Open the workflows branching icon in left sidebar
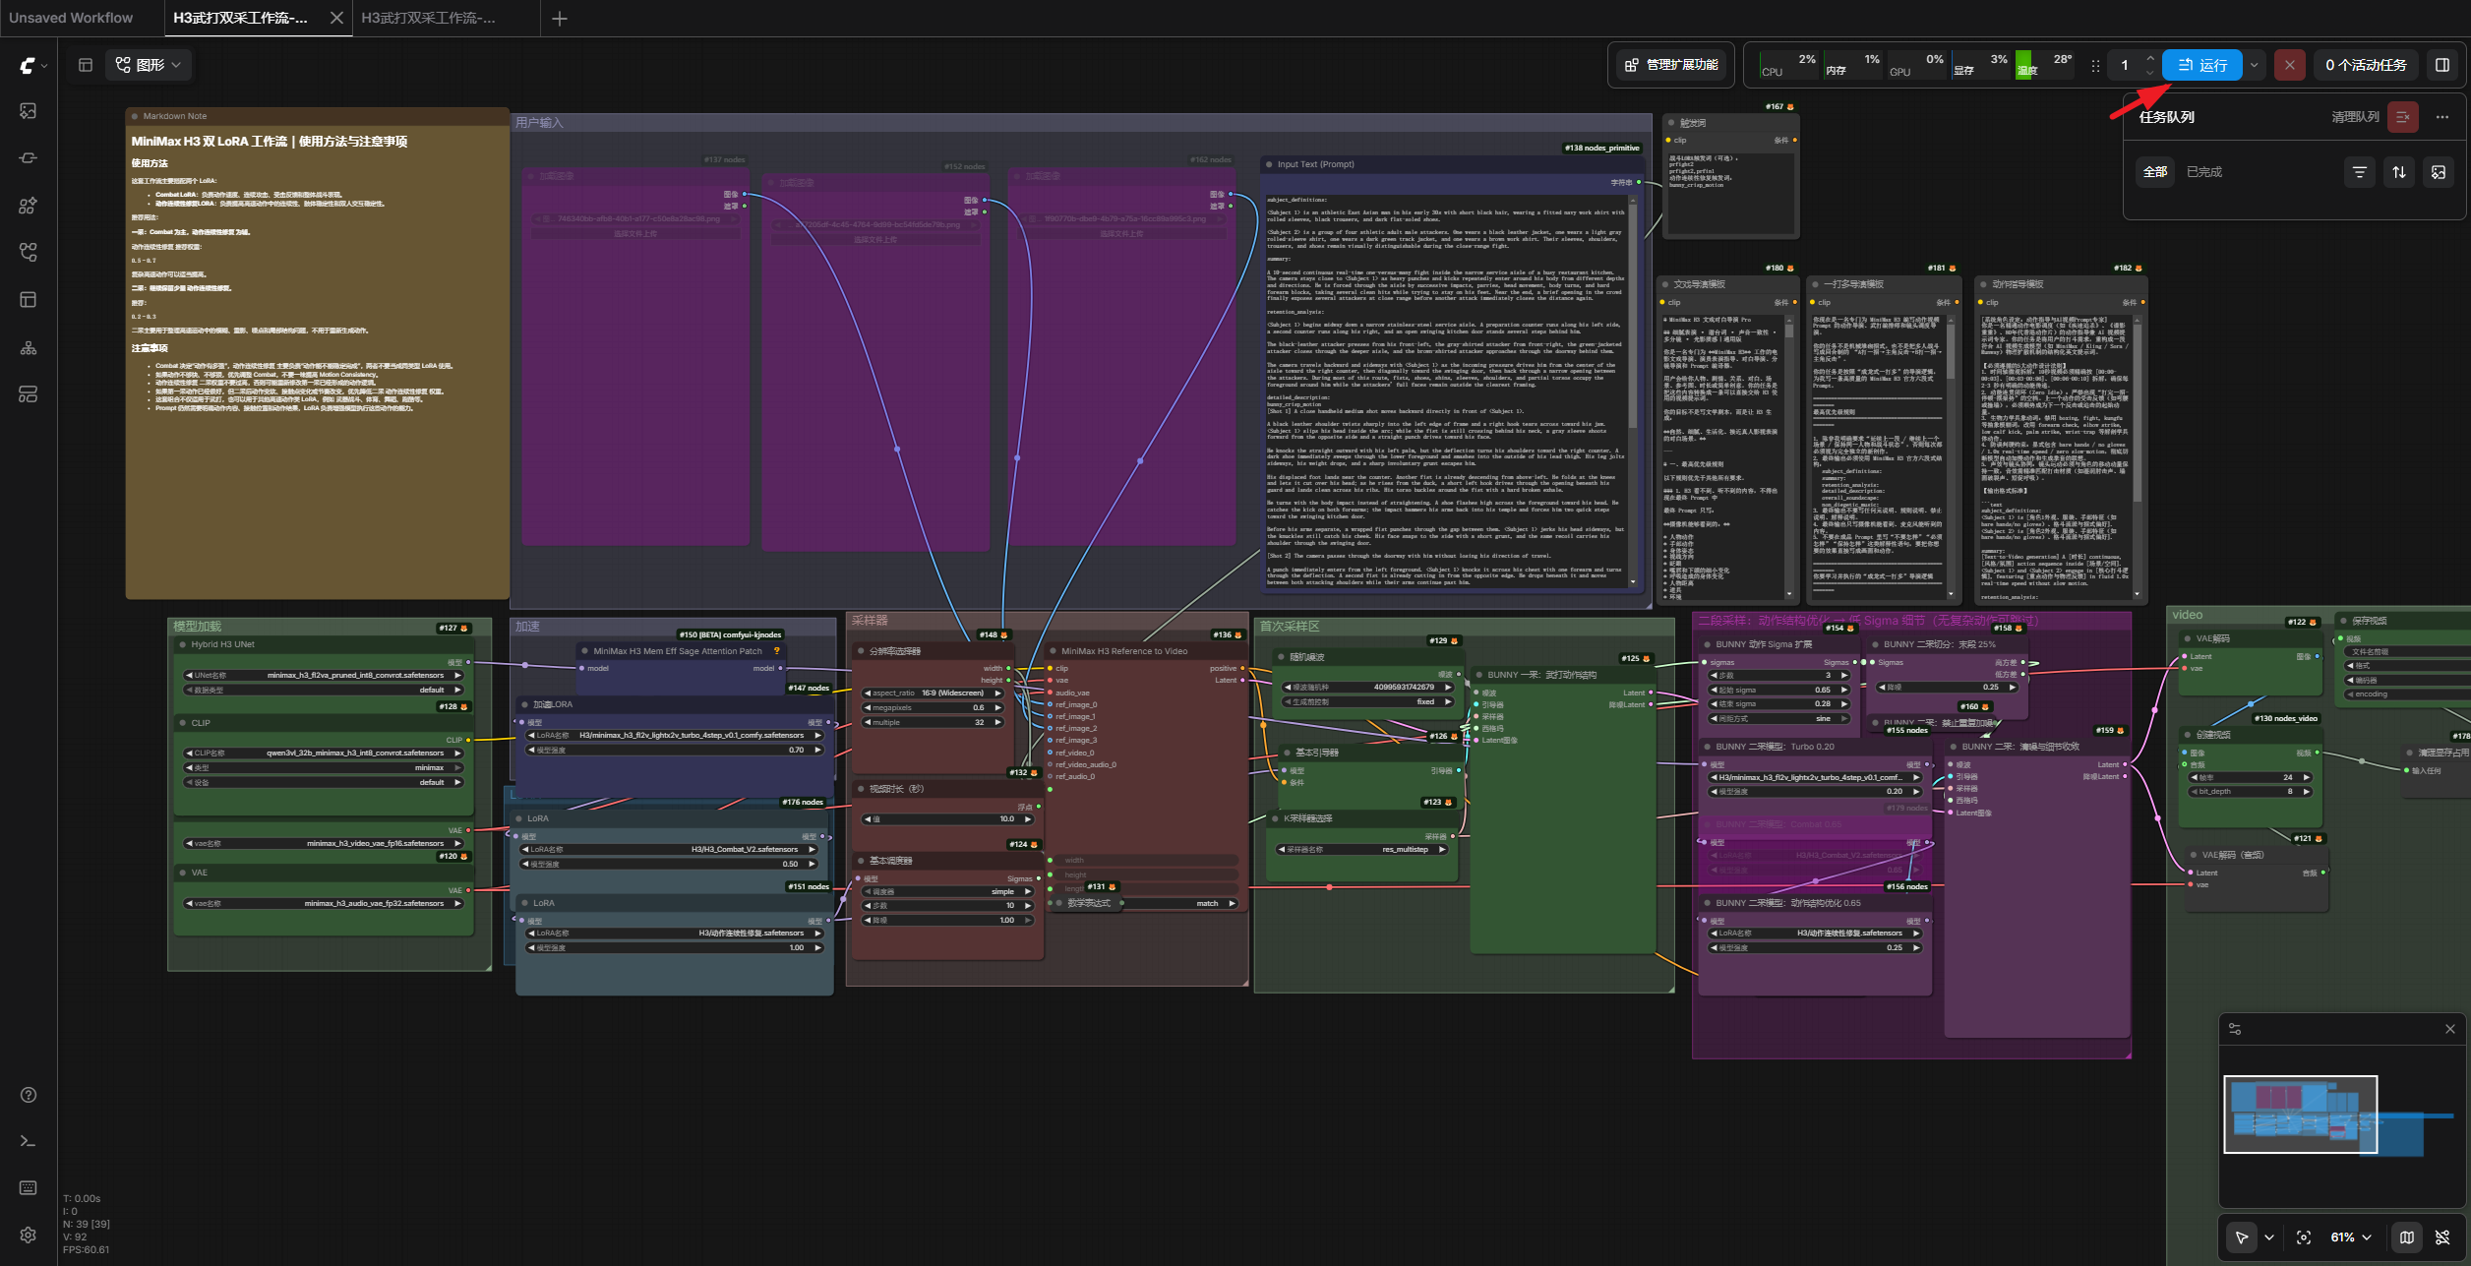This screenshot has width=2471, height=1266. [x=29, y=253]
